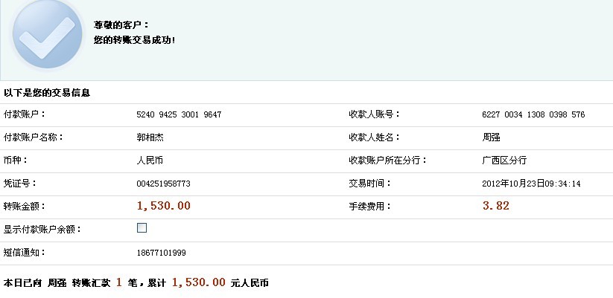Tick the show payer account balance checkbox
The width and height of the screenshot is (613, 298).
142,228
